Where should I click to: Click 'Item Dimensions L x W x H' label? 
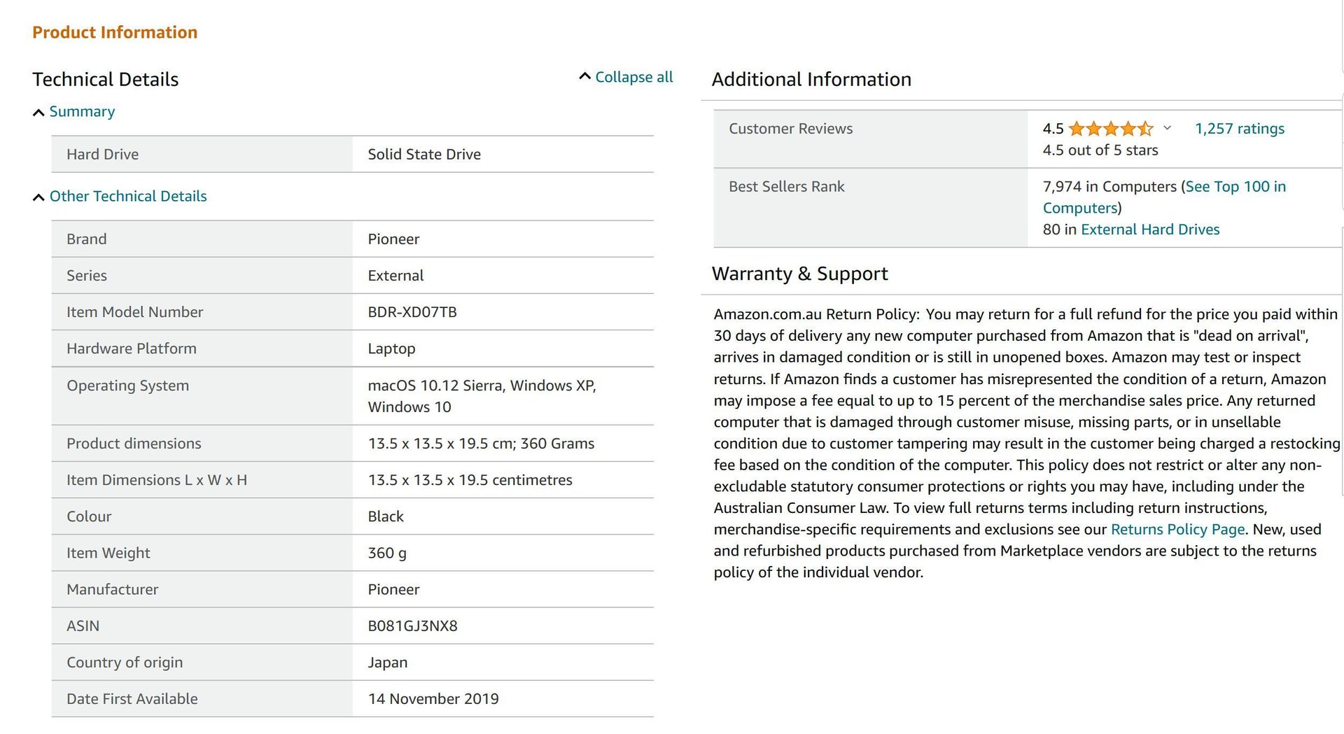157,480
